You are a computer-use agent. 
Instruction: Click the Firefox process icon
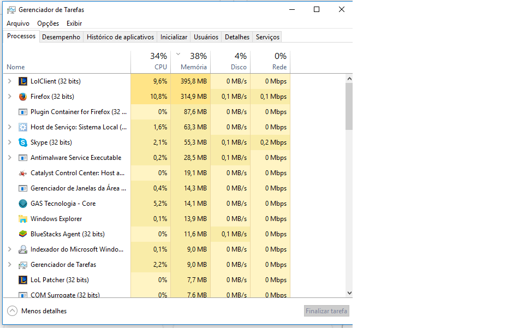[23, 97]
